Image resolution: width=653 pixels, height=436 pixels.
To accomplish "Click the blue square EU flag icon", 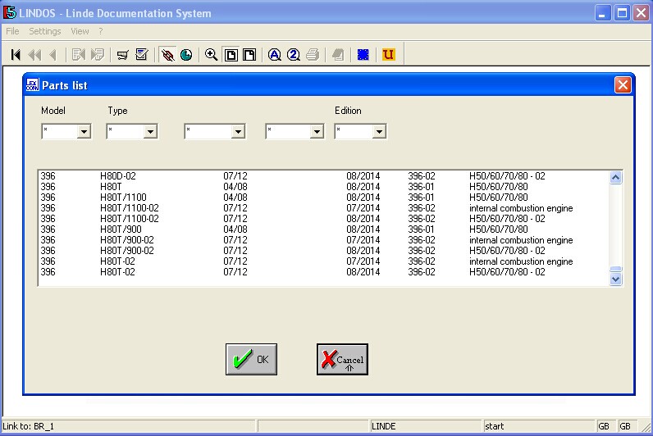I will 363,54.
